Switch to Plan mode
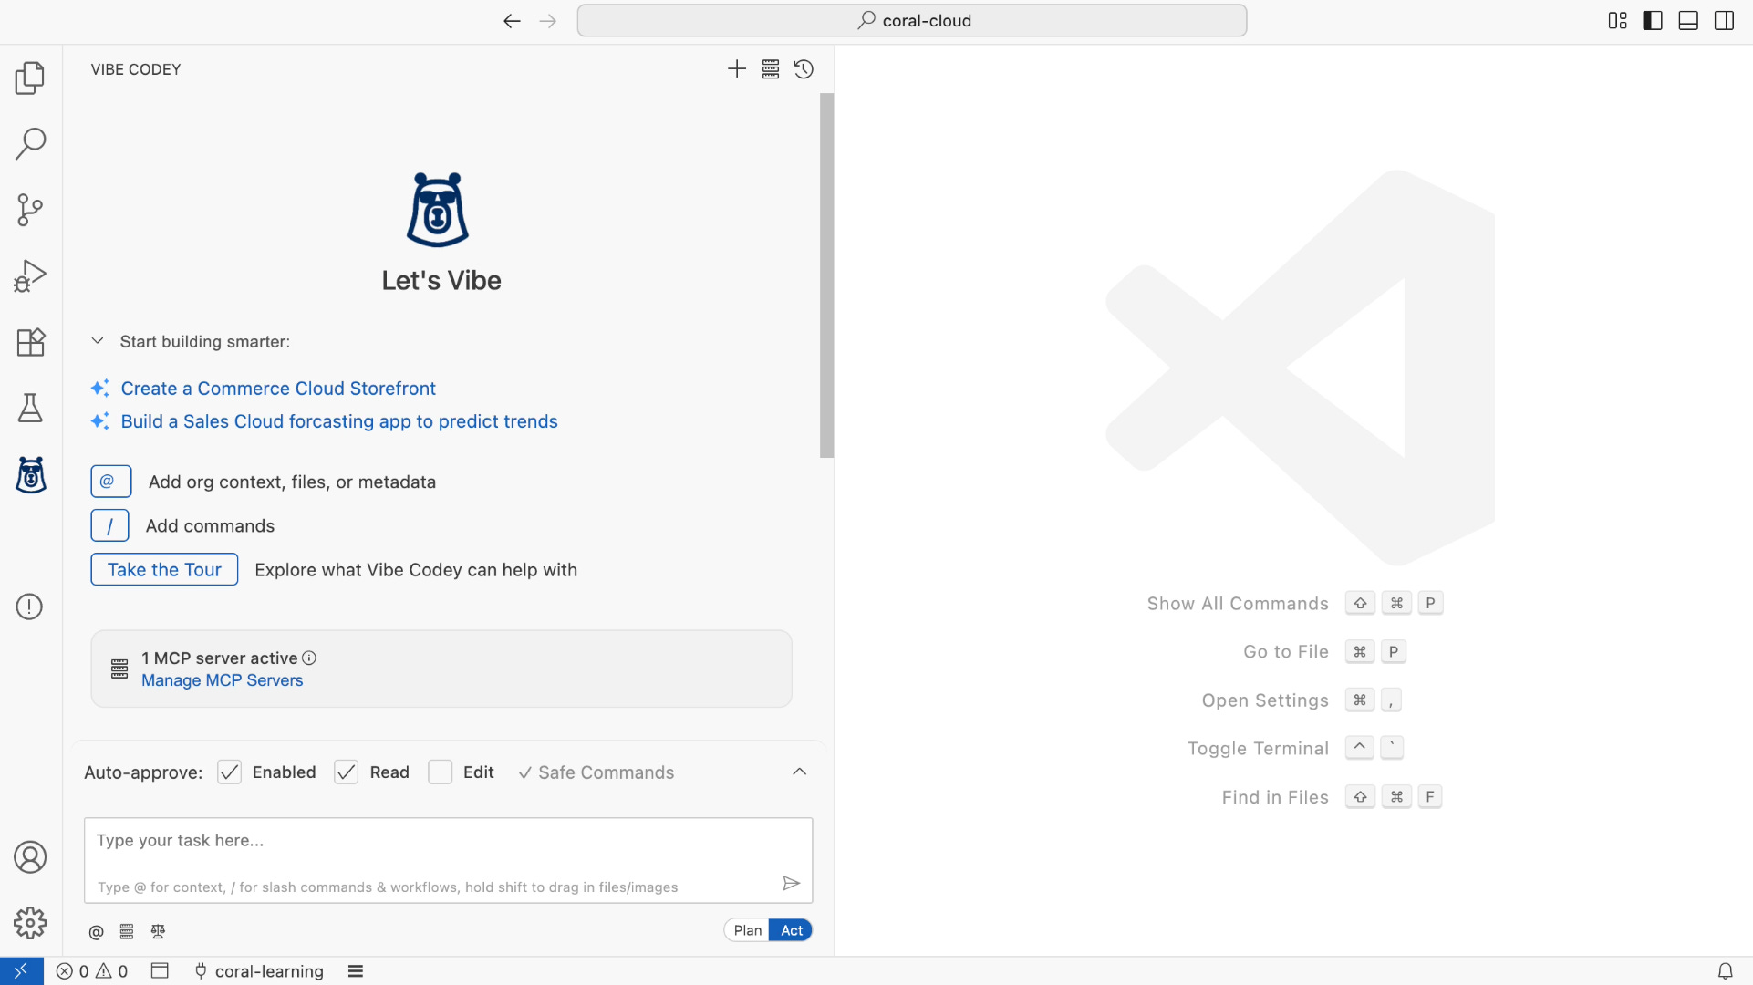 747,930
